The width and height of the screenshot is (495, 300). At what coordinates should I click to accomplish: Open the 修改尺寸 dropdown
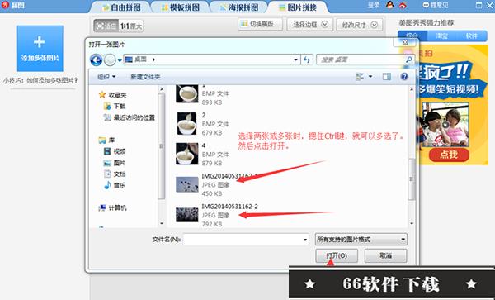(x=359, y=25)
